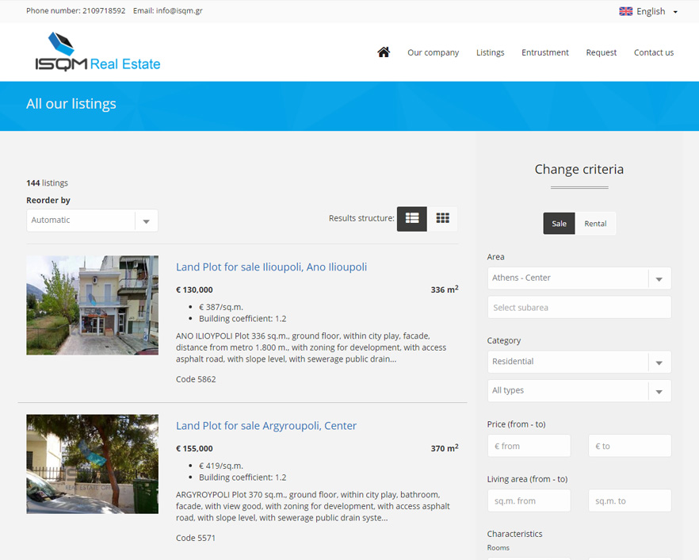Viewport: 699px width, 560px height.
Task: Focus the living area sq.m. to field
Action: click(x=629, y=501)
